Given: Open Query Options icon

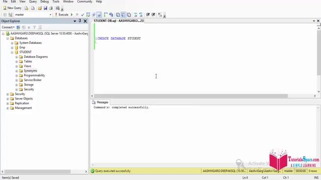Looking at the screenshot, I should point(94,14).
